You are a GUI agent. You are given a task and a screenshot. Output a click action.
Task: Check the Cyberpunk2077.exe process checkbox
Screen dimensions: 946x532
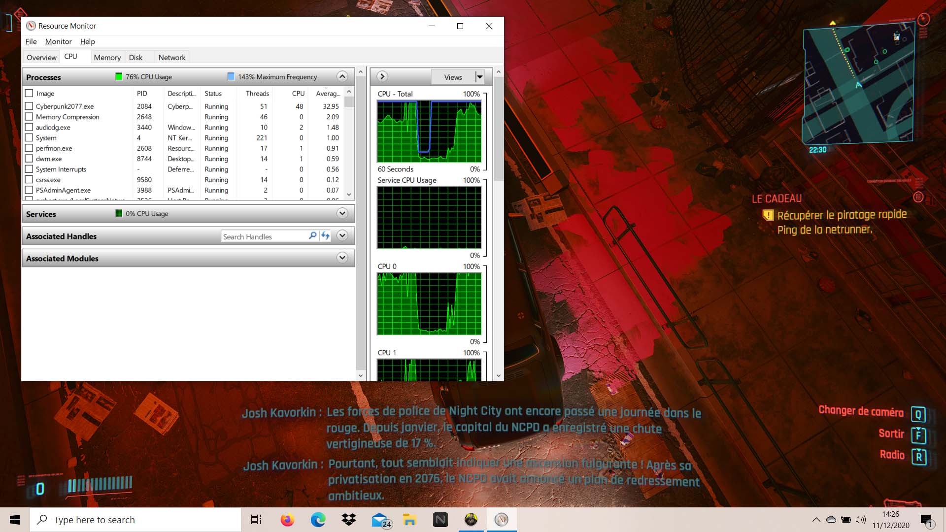pos(29,106)
